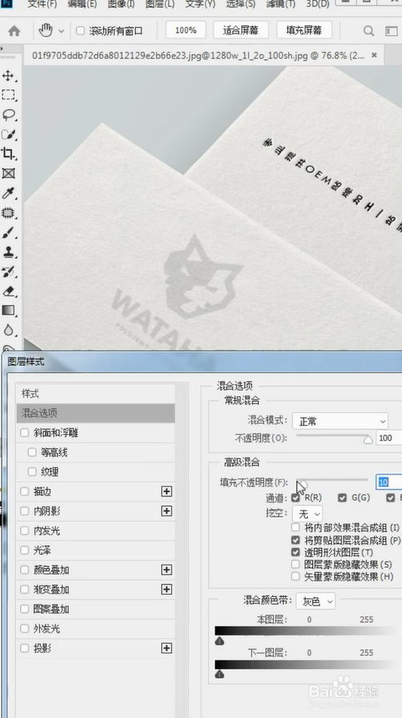The height and width of the screenshot is (718, 402).
Task: Select the Eyedropper tool
Action: pyautogui.click(x=8, y=192)
